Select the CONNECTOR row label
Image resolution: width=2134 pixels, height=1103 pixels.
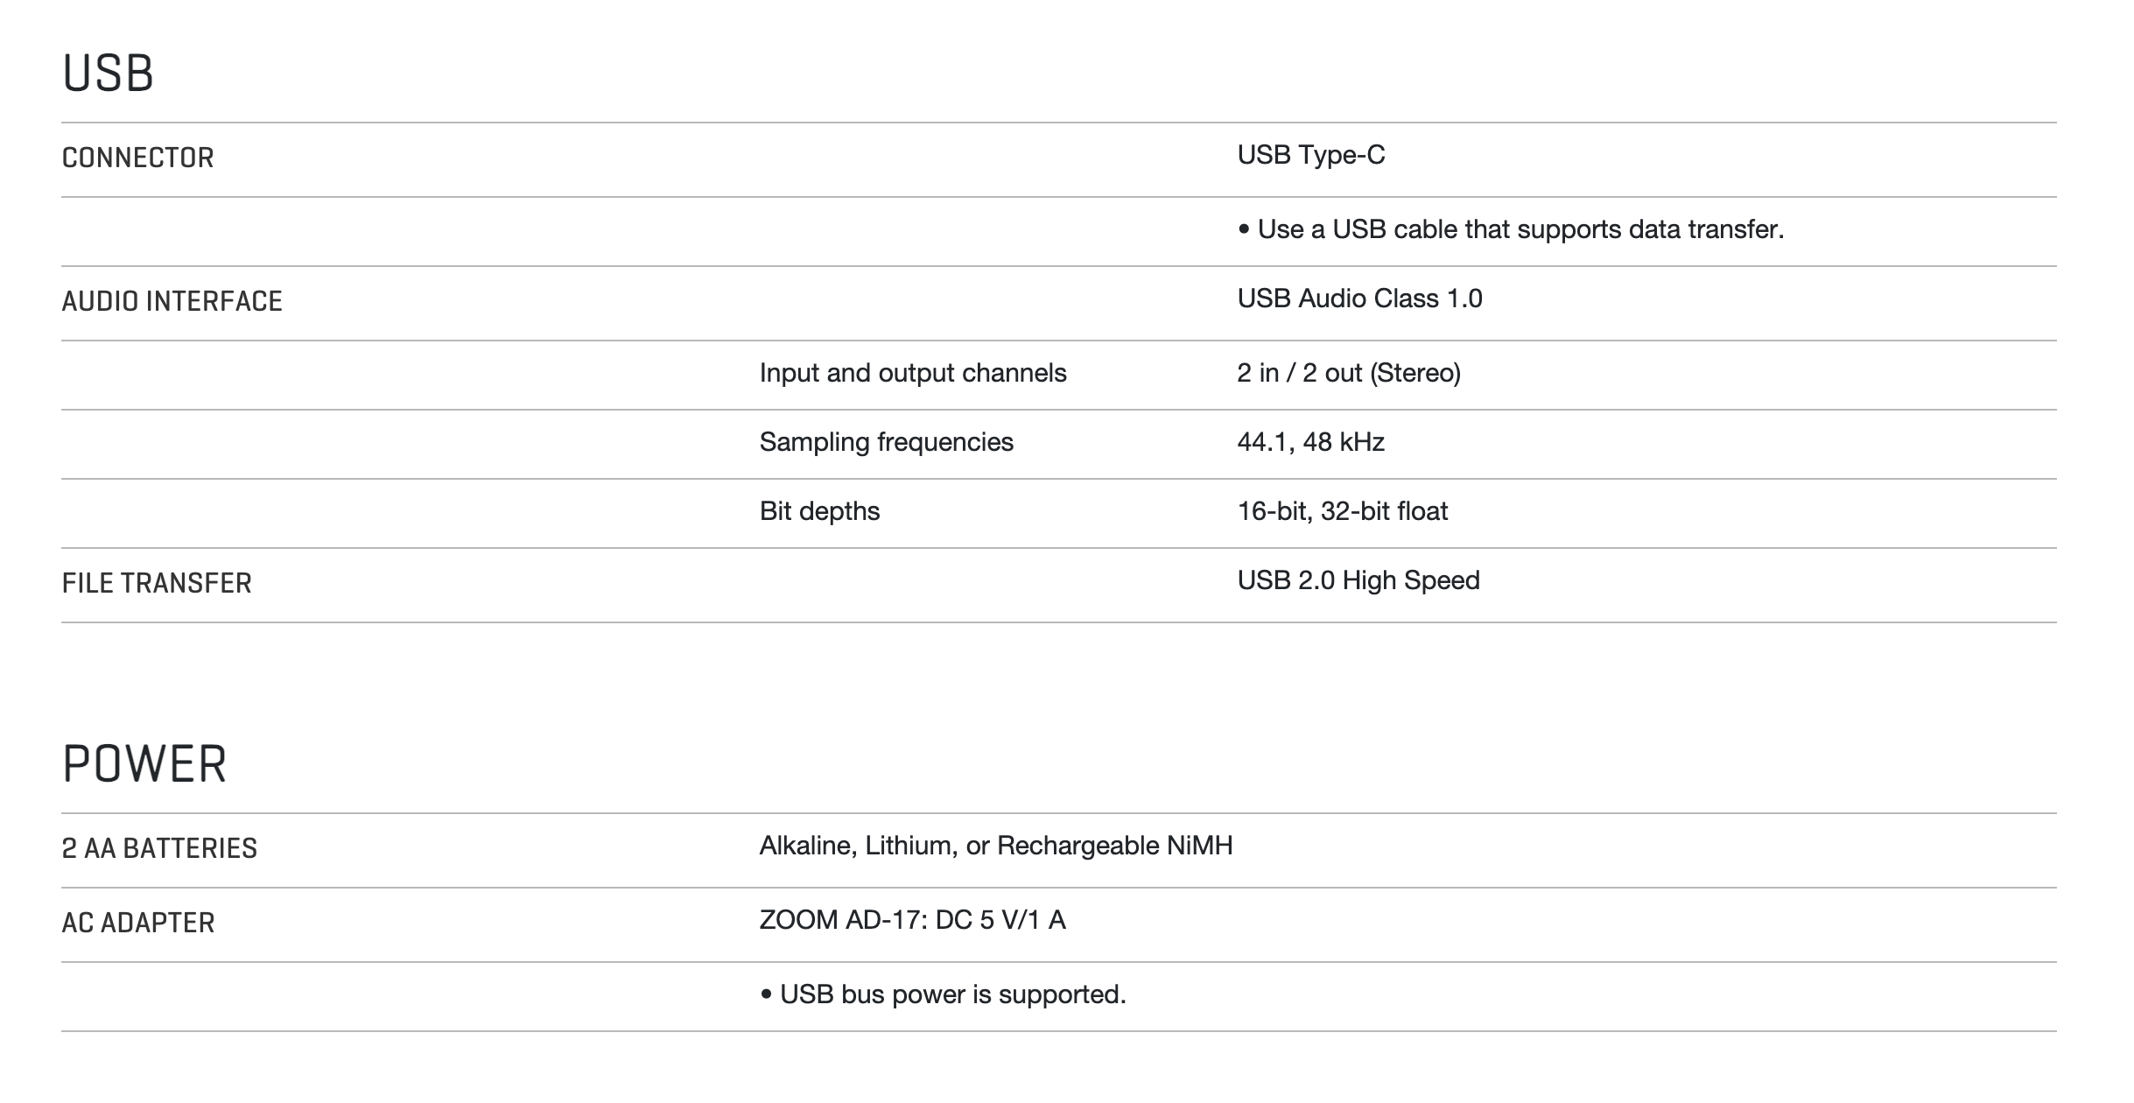[137, 158]
